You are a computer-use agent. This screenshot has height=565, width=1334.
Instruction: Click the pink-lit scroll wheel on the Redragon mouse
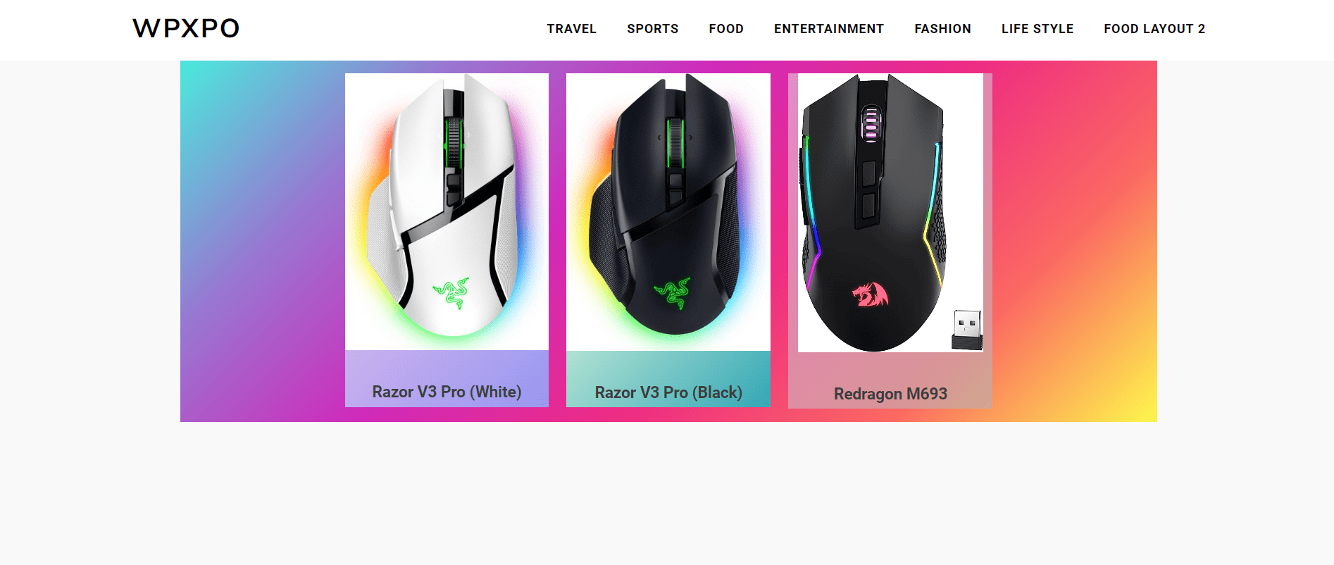(x=871, y=124)
